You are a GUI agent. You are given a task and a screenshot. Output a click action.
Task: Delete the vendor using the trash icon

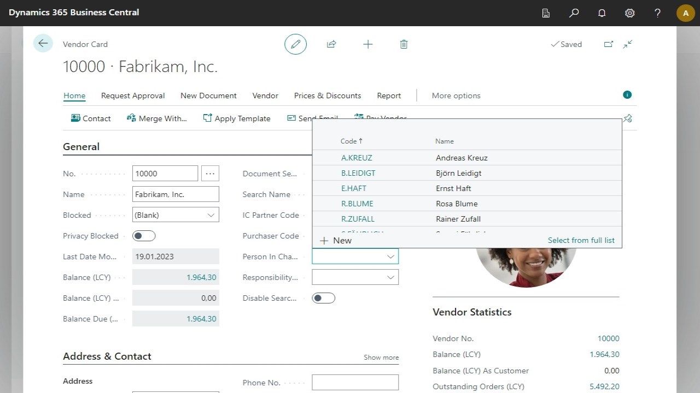point(404,44)
